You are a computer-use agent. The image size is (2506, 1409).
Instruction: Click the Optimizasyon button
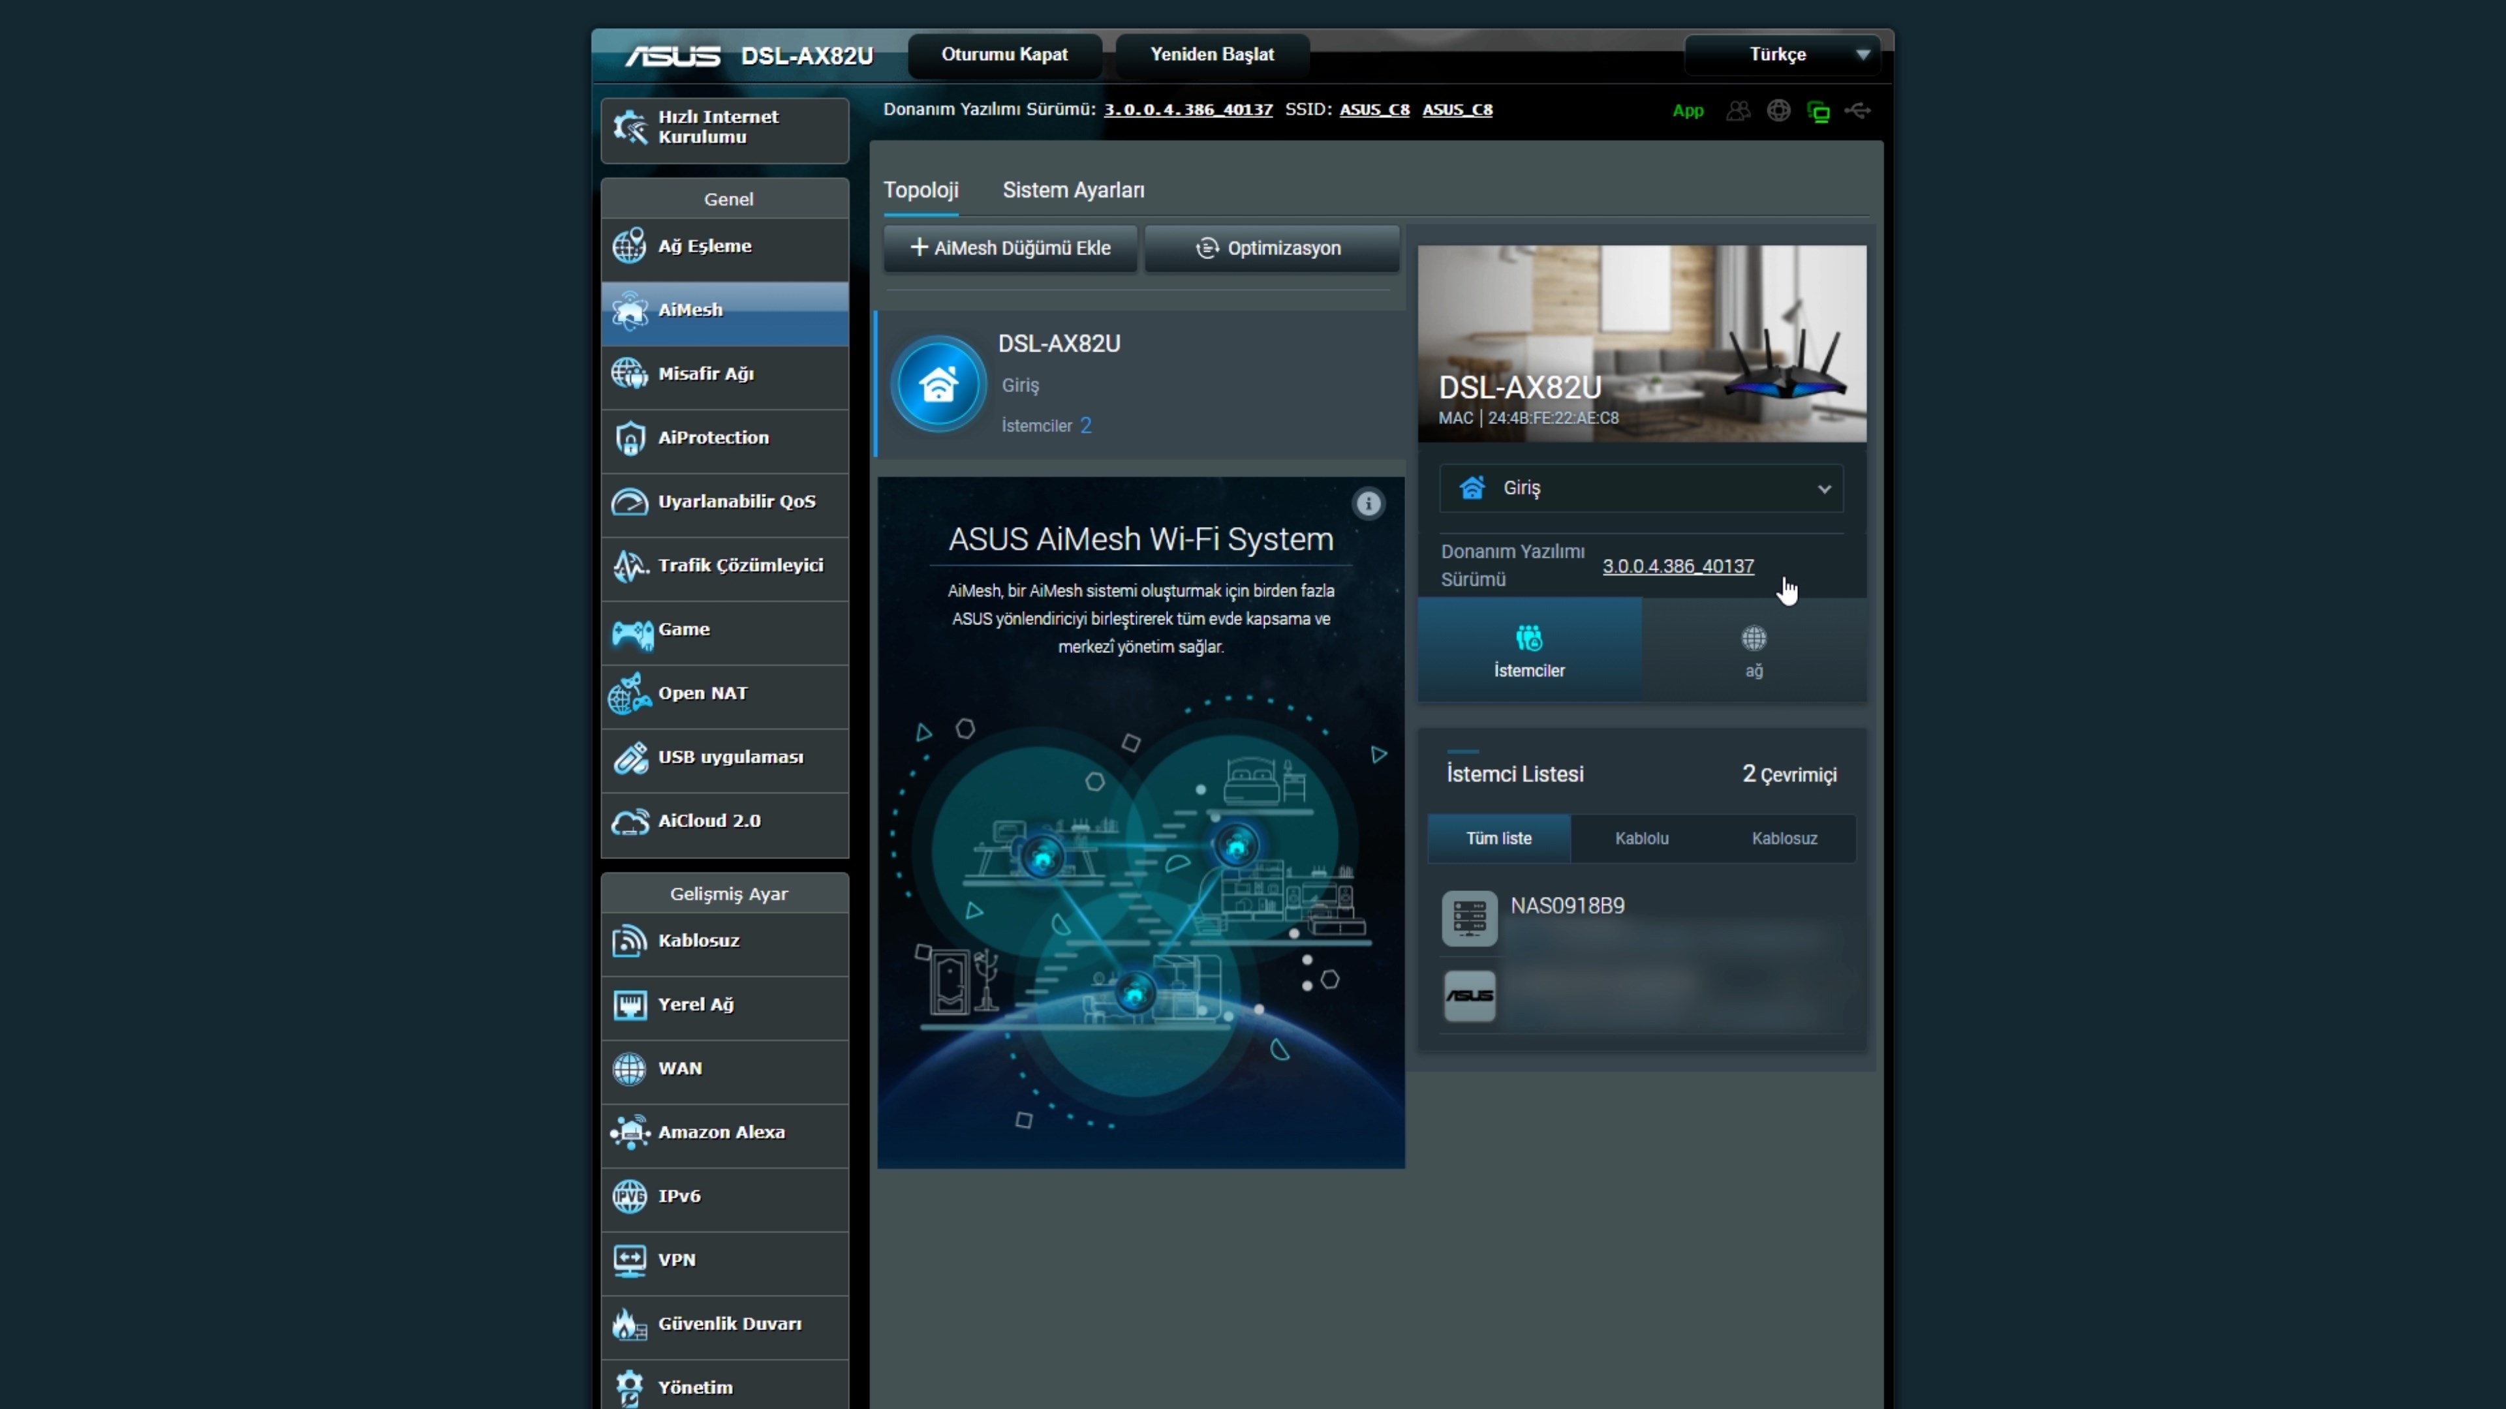tap(1271, 248)
